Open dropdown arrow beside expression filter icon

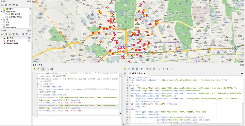pos(20,34)
